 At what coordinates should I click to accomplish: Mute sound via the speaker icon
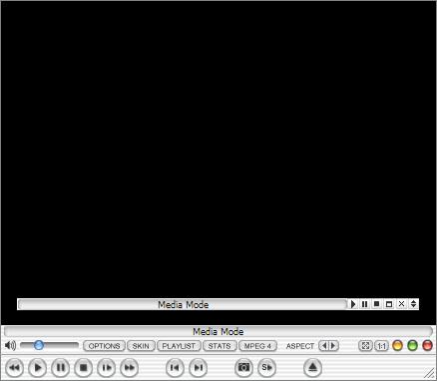[x=10, y=346]
